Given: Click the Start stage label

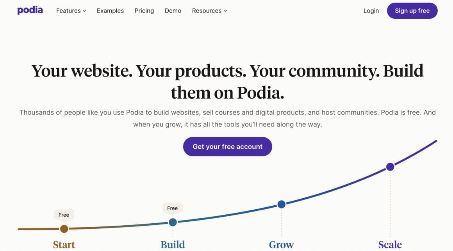Looking at the screenshot, I should 64,244.
